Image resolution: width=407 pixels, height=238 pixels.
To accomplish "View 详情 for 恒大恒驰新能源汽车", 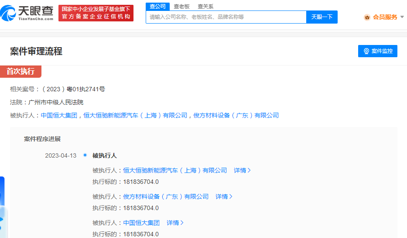I will pos(242,170).
